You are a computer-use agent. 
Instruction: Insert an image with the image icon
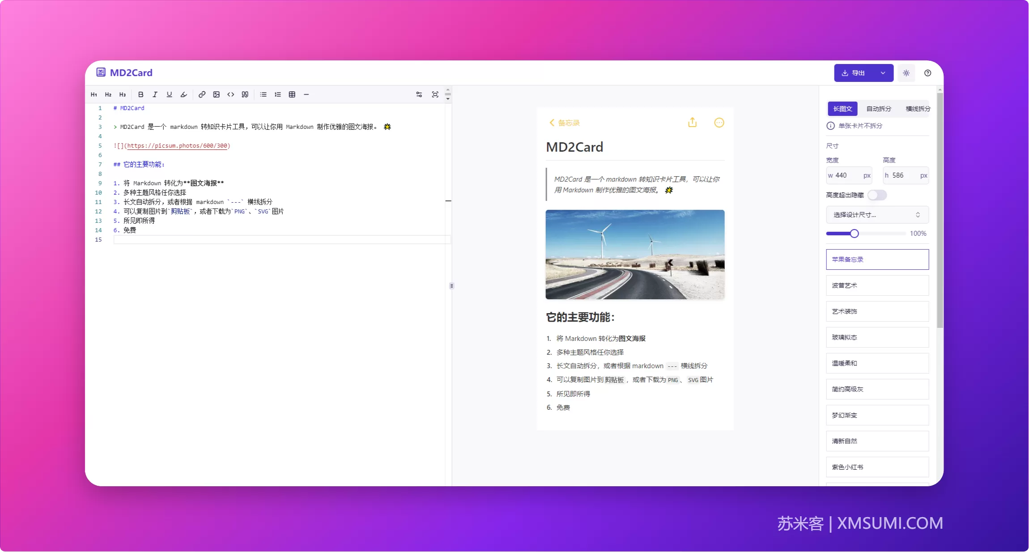click(x=216, y=94)
